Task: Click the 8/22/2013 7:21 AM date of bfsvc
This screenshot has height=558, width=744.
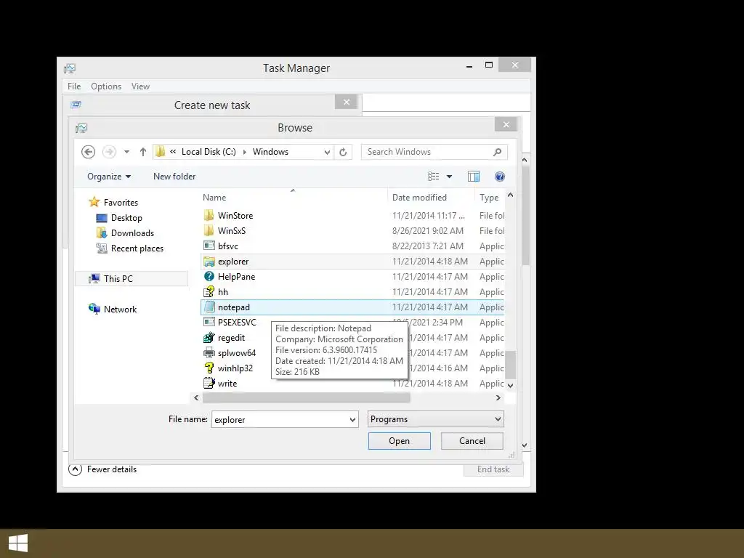Action: 427,246
